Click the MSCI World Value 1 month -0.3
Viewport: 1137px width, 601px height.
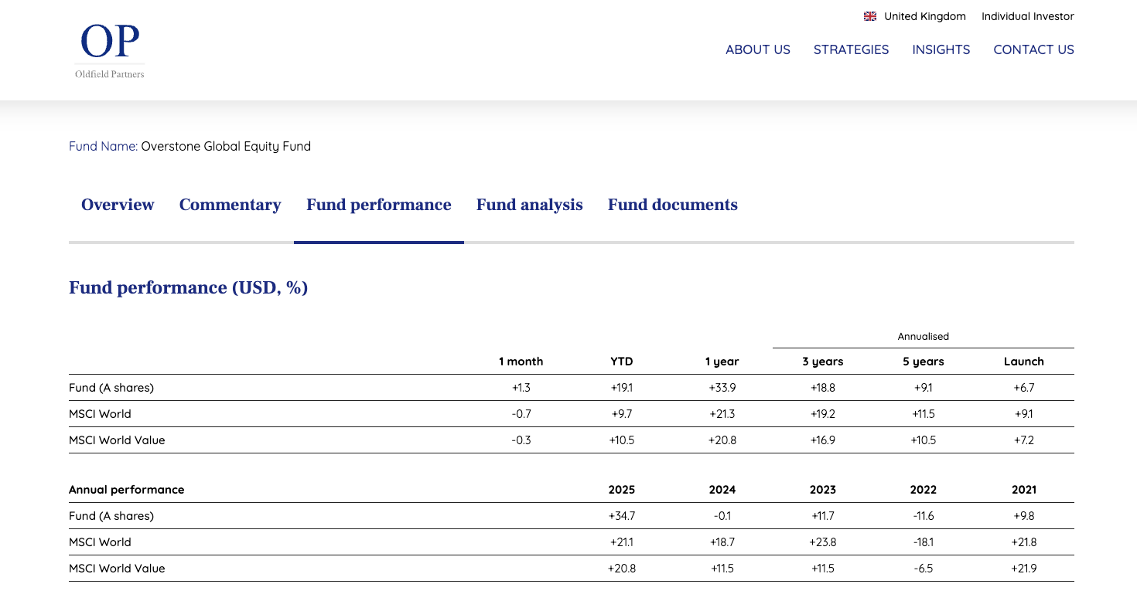point(521,440)
